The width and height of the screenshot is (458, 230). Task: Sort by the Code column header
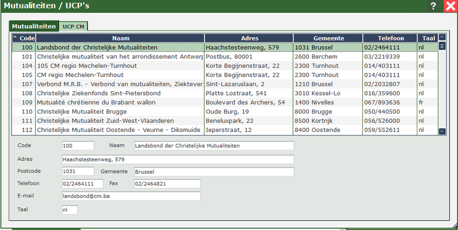click(24, 38)
